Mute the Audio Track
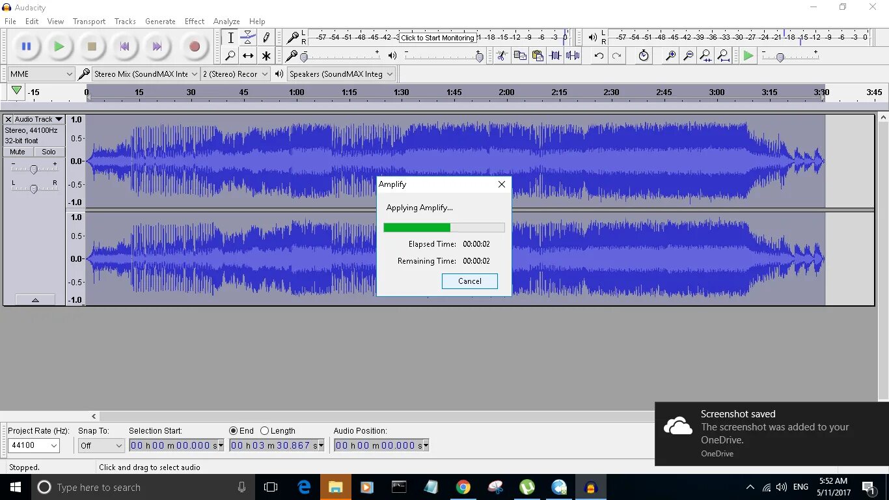This screenshot has width=889, height=500. pyautogui.click(x=18, y=152)
